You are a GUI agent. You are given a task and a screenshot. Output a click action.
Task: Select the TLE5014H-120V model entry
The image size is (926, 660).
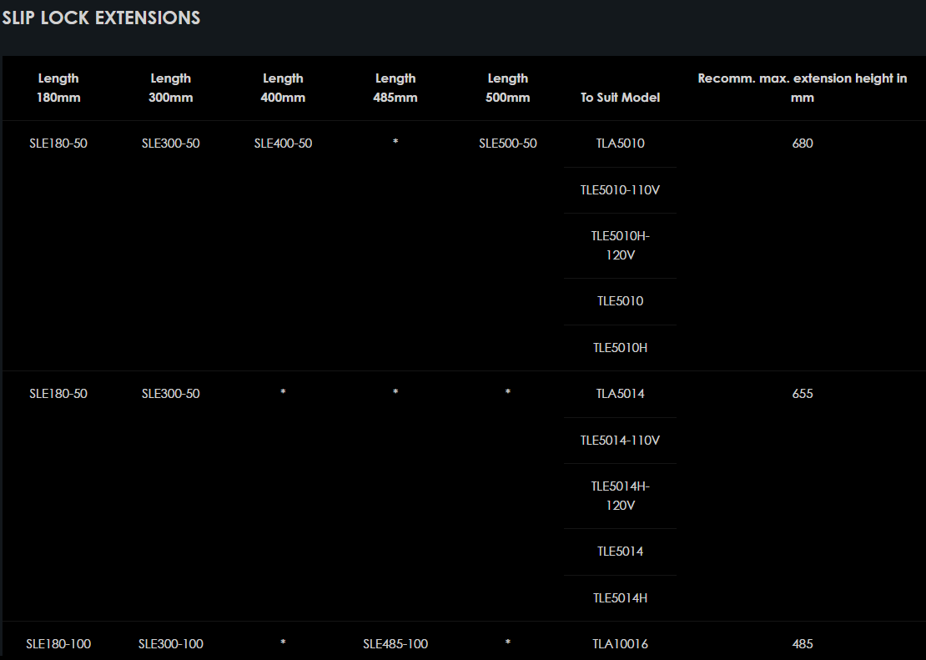[x=620, y=496]
